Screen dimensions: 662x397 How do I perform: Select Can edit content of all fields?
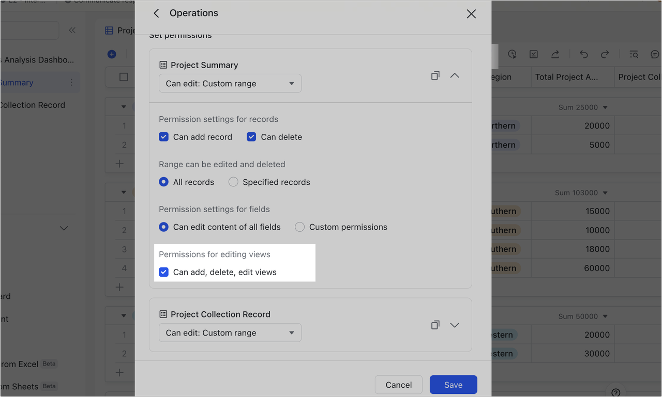(163, 227)
